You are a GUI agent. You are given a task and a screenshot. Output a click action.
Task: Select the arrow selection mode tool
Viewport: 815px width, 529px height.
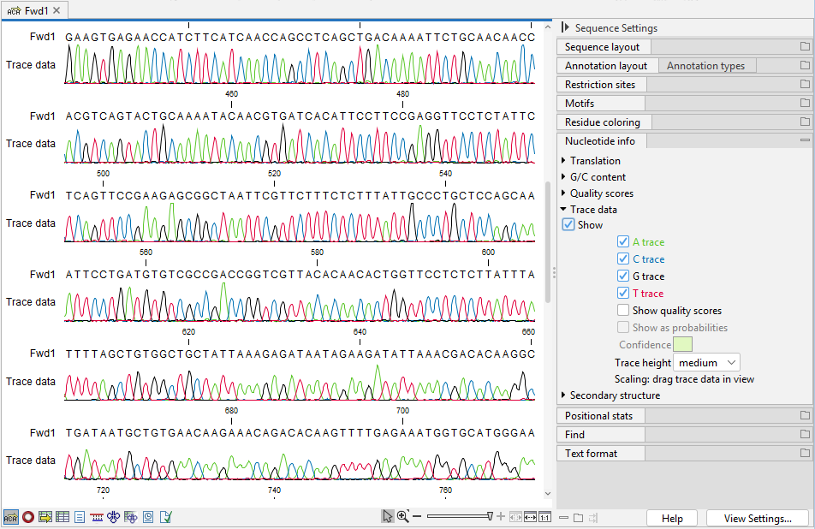388,517
